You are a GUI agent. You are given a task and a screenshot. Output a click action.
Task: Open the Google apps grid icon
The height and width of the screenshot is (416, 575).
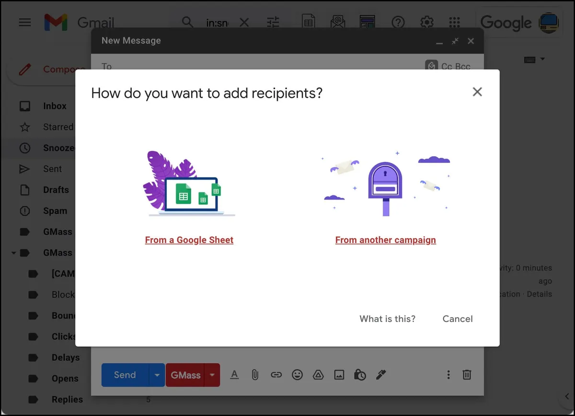454,22
